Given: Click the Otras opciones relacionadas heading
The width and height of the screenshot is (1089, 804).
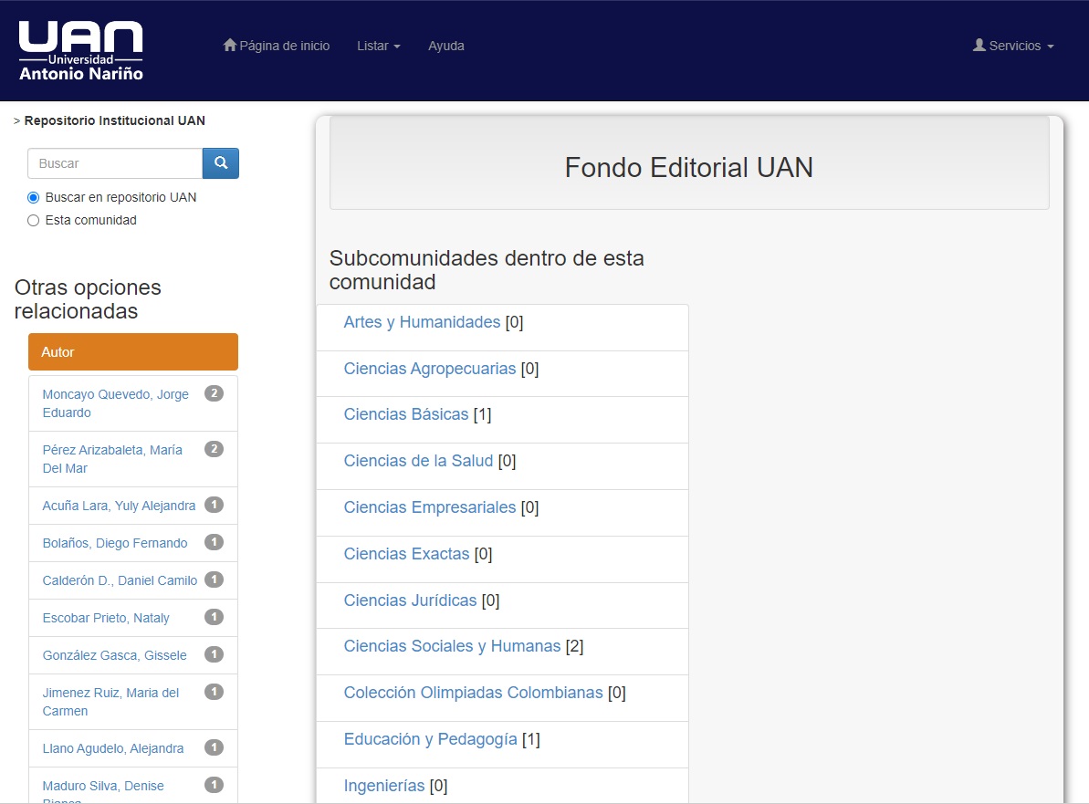Looking at the screenshot, I should pos(88,299).
